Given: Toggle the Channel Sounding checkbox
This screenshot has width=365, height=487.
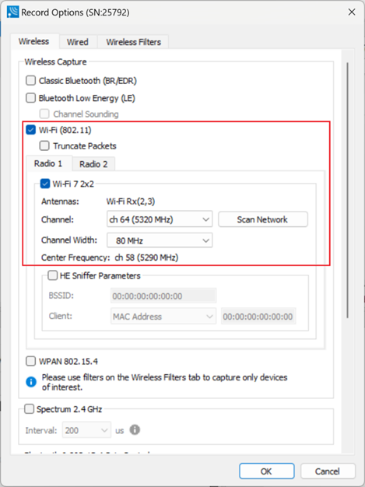Looking at the screenshot, I should [x=44, y=114].
